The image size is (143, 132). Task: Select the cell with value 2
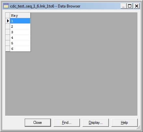[20, 26]
